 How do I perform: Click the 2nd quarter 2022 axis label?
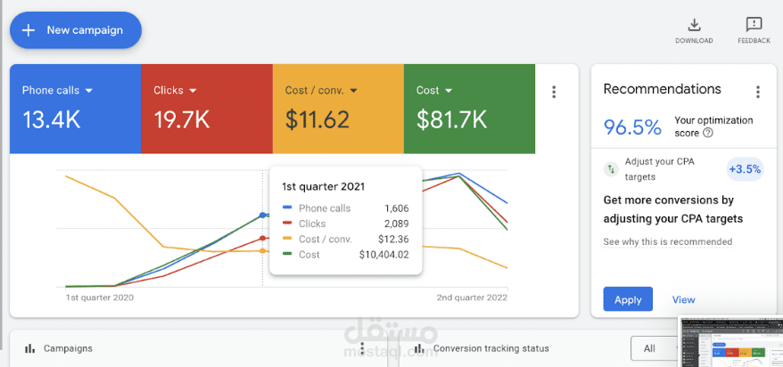coord(472,298)
